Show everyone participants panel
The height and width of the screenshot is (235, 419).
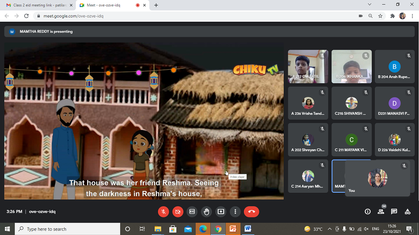pyautogui.click(x=381, y=212)
